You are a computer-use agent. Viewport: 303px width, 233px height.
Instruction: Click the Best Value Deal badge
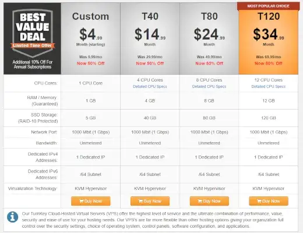pyautogui.click(x=33, y=33)
